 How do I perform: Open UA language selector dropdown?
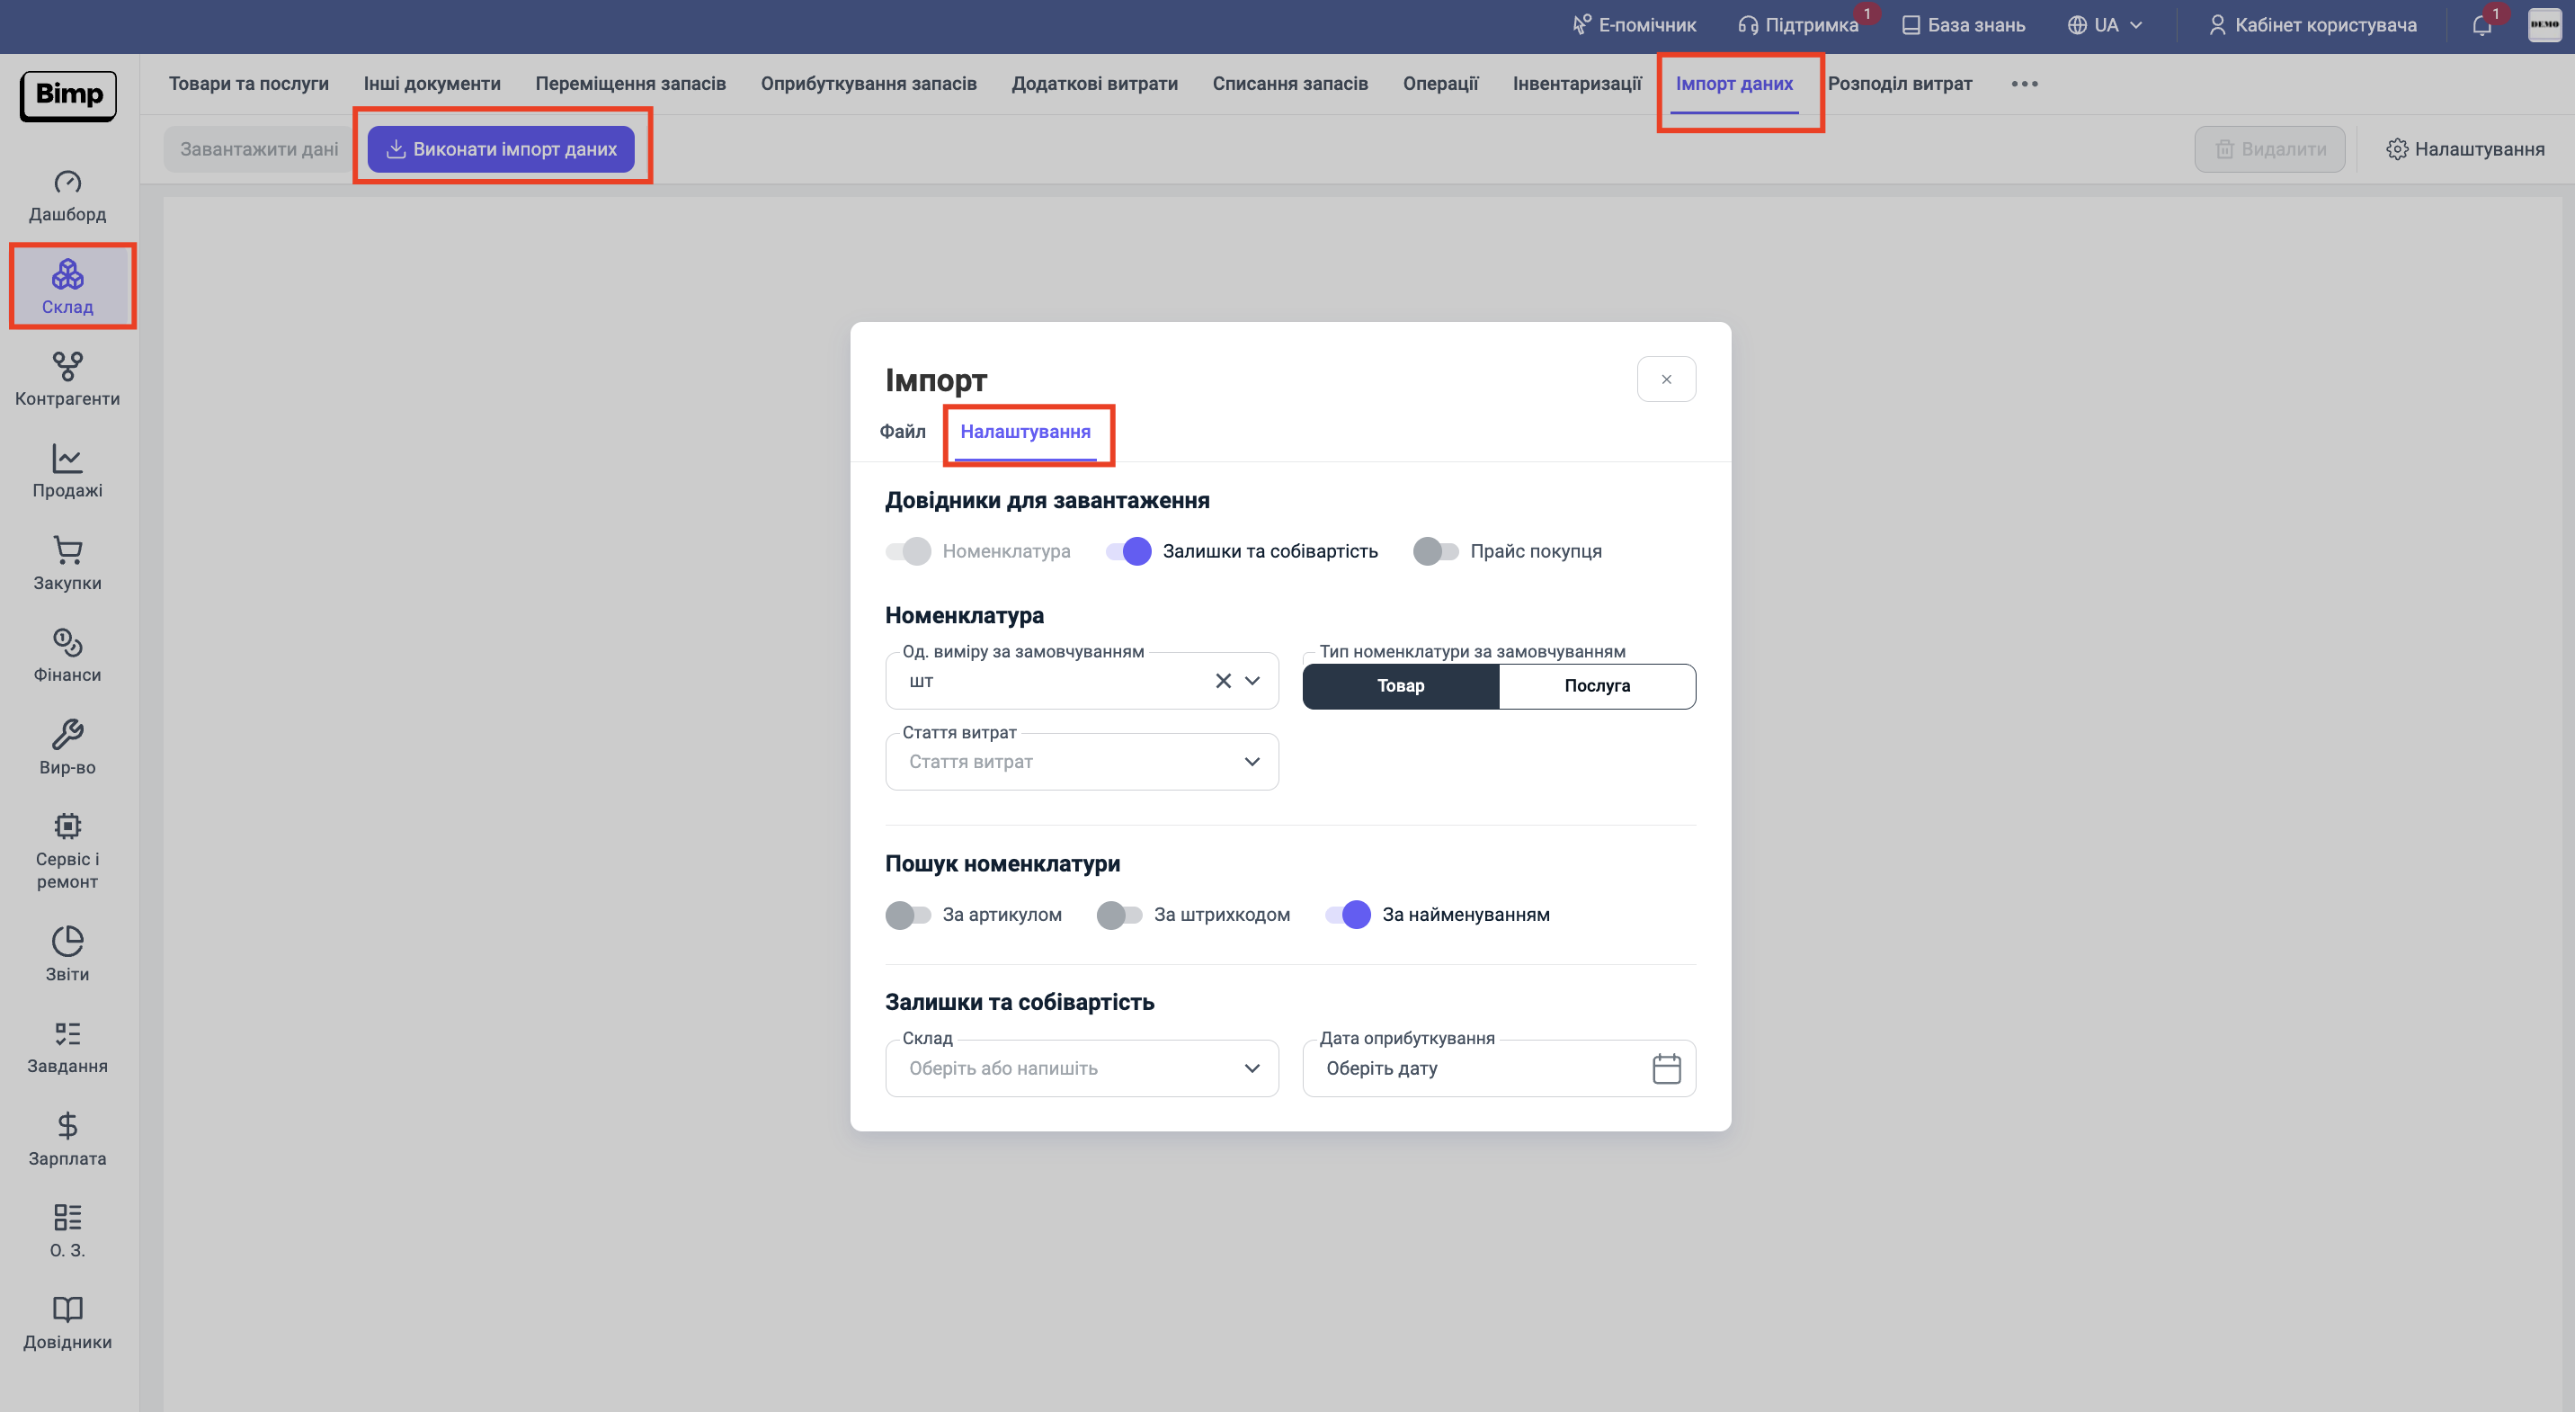(2105, 25)
